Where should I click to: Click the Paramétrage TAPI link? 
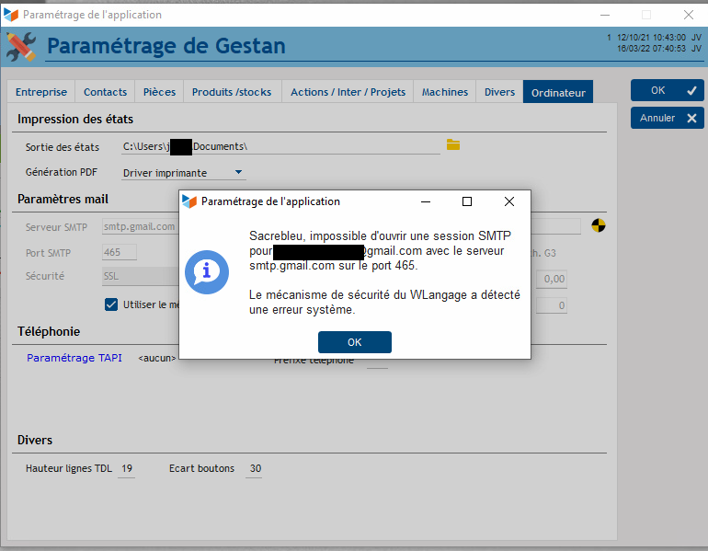(x=74, y=358)
